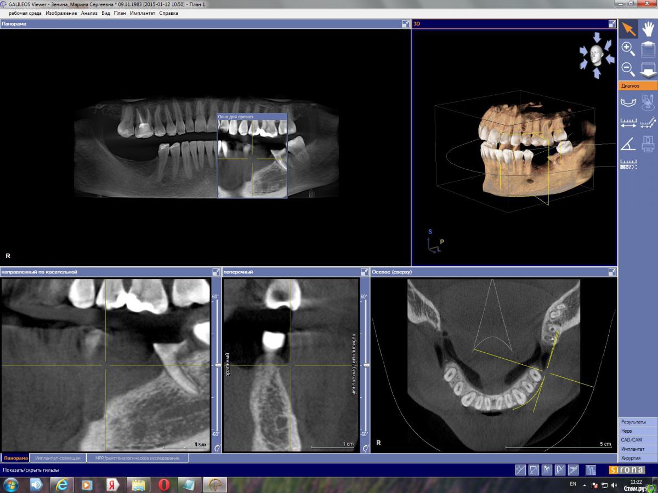Image resolution: width=658 pixels, height=493 pixels.
Task: Toggle show/hide sleeves button in bottom toolbar
Action: pyautogui.click(x=590, y=470)
